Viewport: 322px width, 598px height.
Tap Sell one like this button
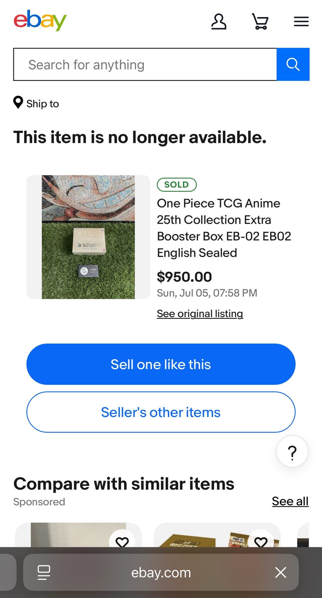161,364
